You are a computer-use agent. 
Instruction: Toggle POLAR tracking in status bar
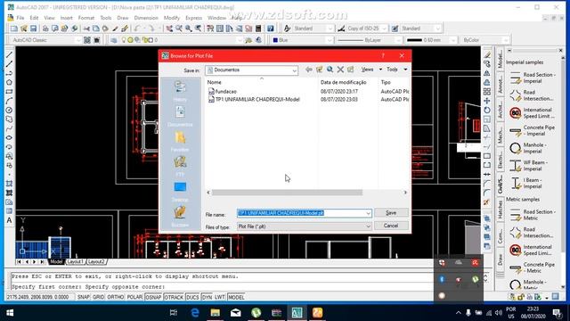coord(134,297)
